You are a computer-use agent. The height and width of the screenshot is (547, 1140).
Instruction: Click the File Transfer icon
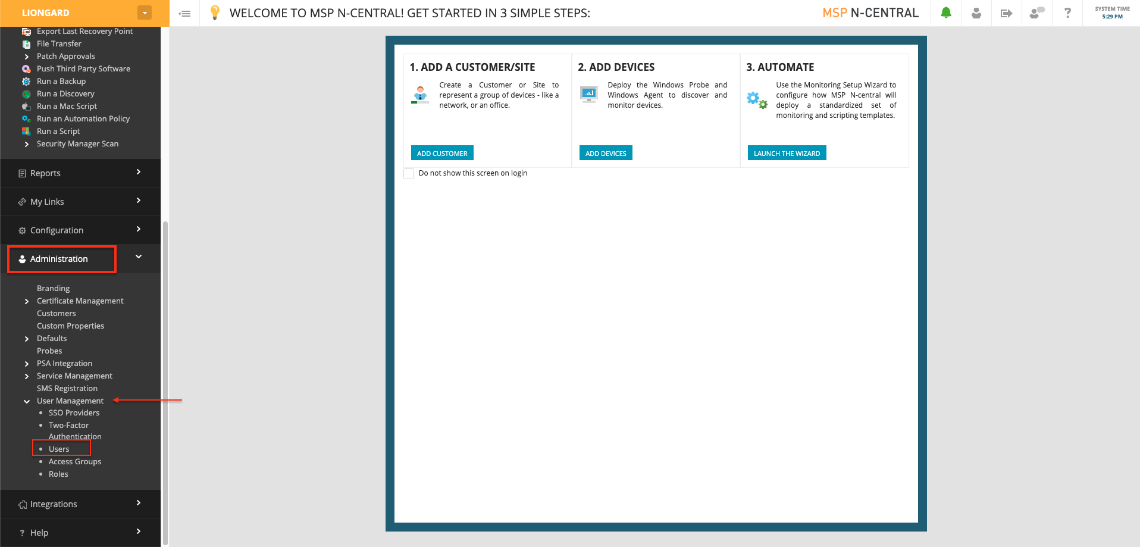(x=26, y=44)
